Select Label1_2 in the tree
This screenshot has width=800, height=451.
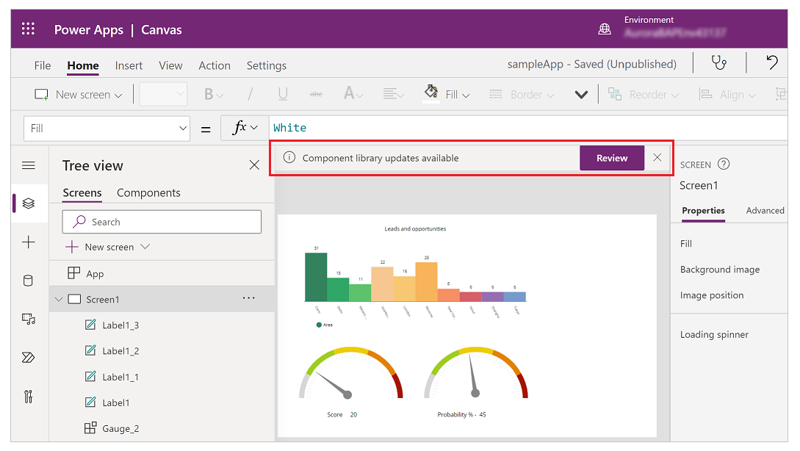coord(162,351)
